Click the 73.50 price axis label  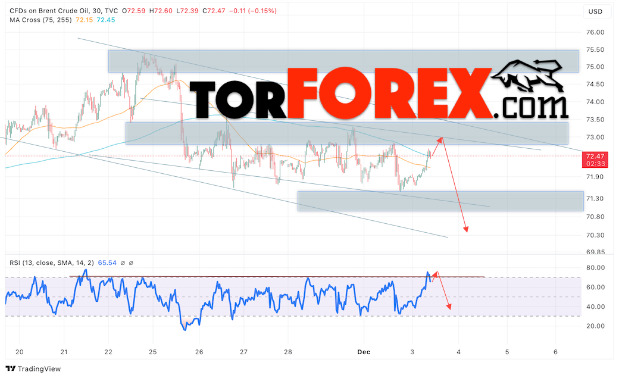595,120
